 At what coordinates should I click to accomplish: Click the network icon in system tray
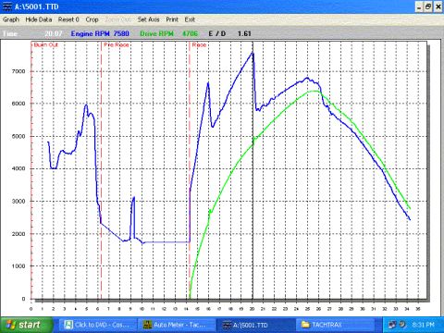coord(392,325)
